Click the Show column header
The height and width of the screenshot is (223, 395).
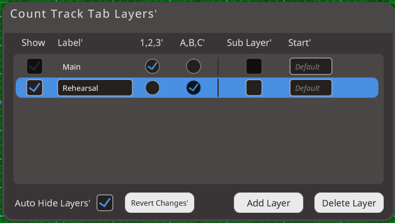click(x=33, y=43)
